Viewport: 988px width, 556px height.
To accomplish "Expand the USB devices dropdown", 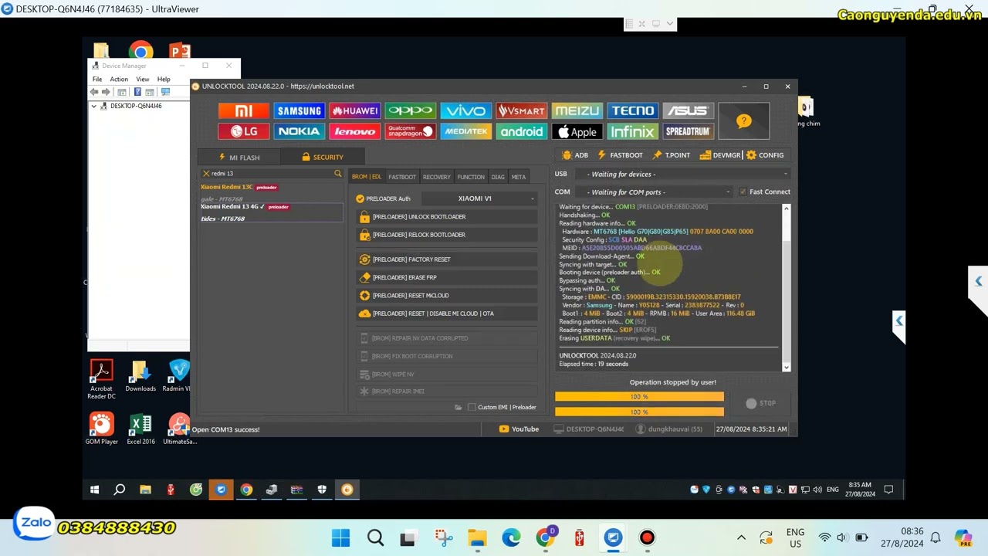I will point(683,175).
